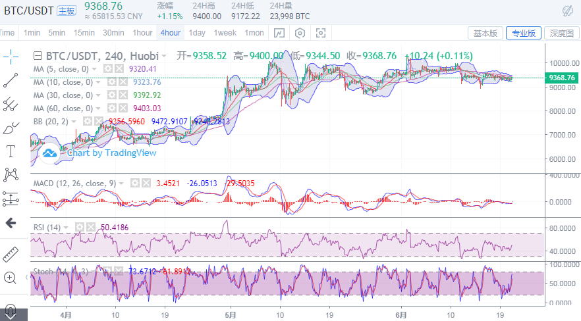Click the 5月 date marker on time axis
The image size is (581, 321).
[231, 315]
